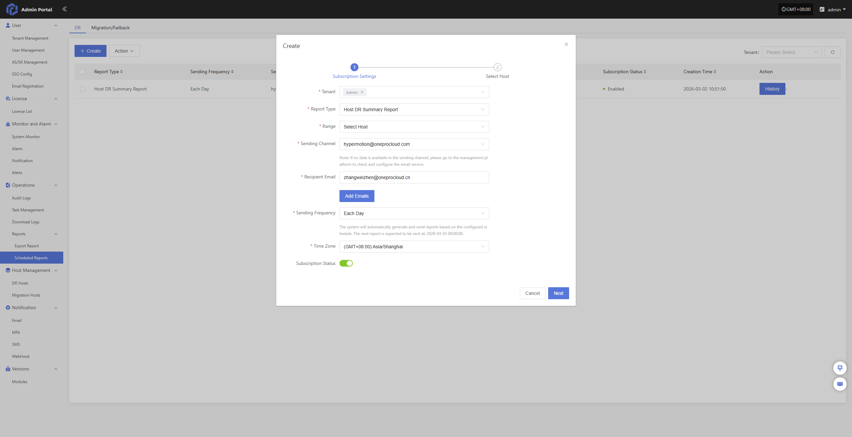Screen dimensions: 852x437
Task: Disable the Subscription Status switch
Action: (x=346, y=263)
